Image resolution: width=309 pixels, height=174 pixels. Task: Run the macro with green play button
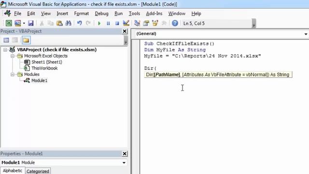[99, 24]
